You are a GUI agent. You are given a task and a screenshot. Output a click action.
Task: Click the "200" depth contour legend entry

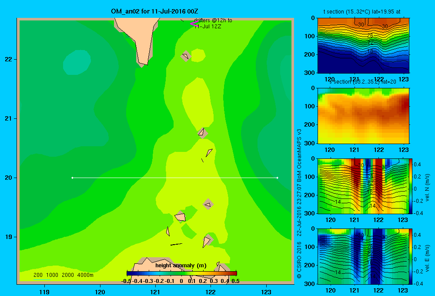click(x=38, y=275)
